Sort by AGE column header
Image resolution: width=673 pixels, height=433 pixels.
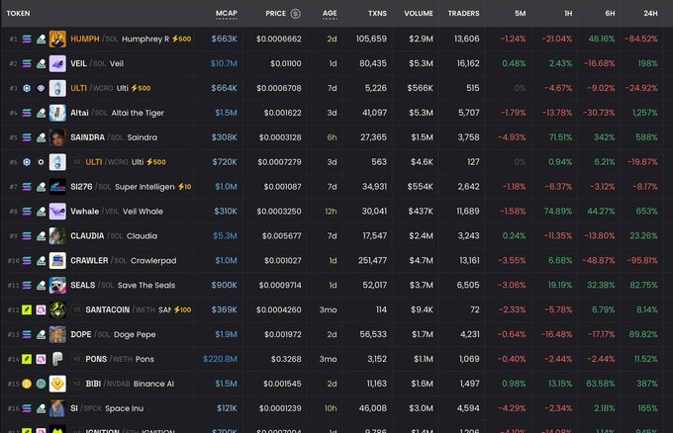tap(330, 13)
